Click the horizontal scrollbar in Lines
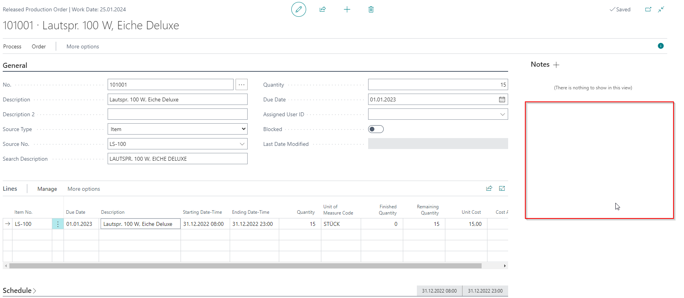Image resolution: width=684 pixels, height=298 pixels. point(245,266)
